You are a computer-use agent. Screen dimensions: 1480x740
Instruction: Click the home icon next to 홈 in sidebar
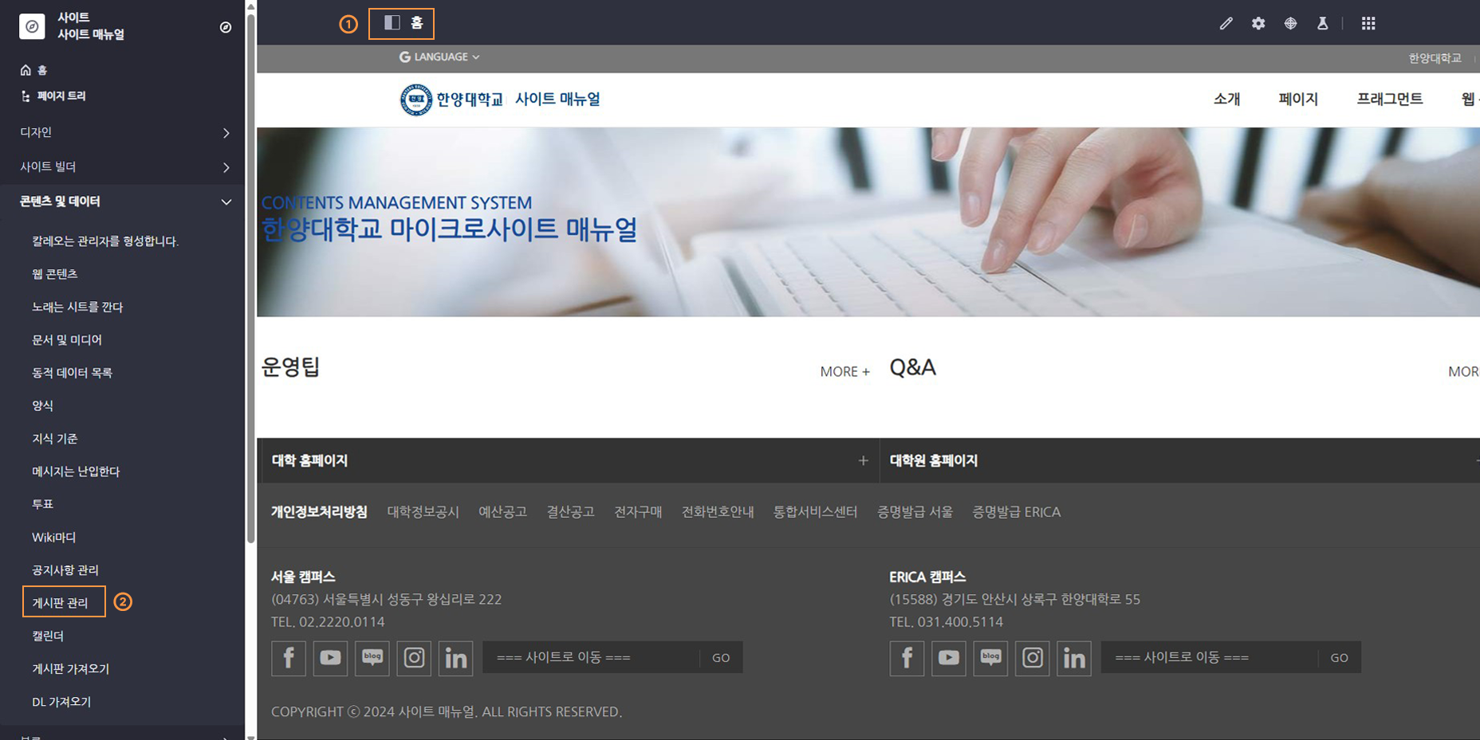click(25, 70)
